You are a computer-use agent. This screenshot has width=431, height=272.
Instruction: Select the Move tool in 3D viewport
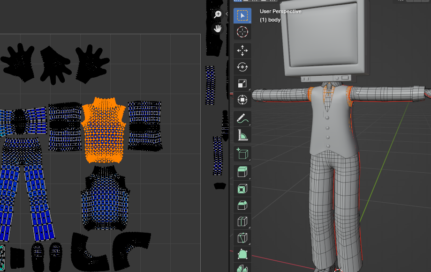(x=242, y=51)
